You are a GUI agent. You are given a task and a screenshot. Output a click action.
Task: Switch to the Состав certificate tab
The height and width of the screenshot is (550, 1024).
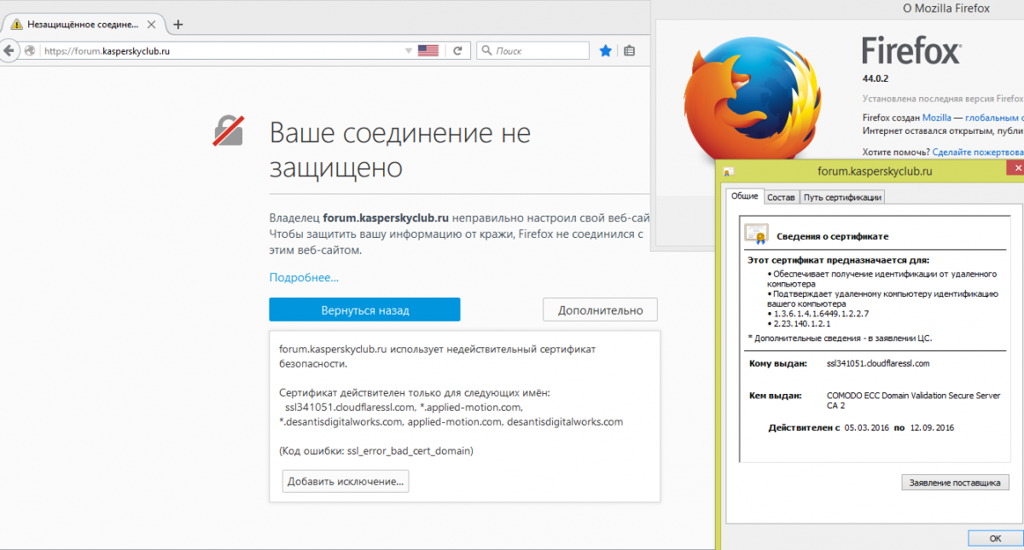781,197
